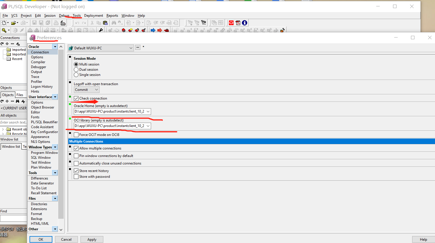Click the OK button
The image size is (435, 243).
[x=41, y=240]
